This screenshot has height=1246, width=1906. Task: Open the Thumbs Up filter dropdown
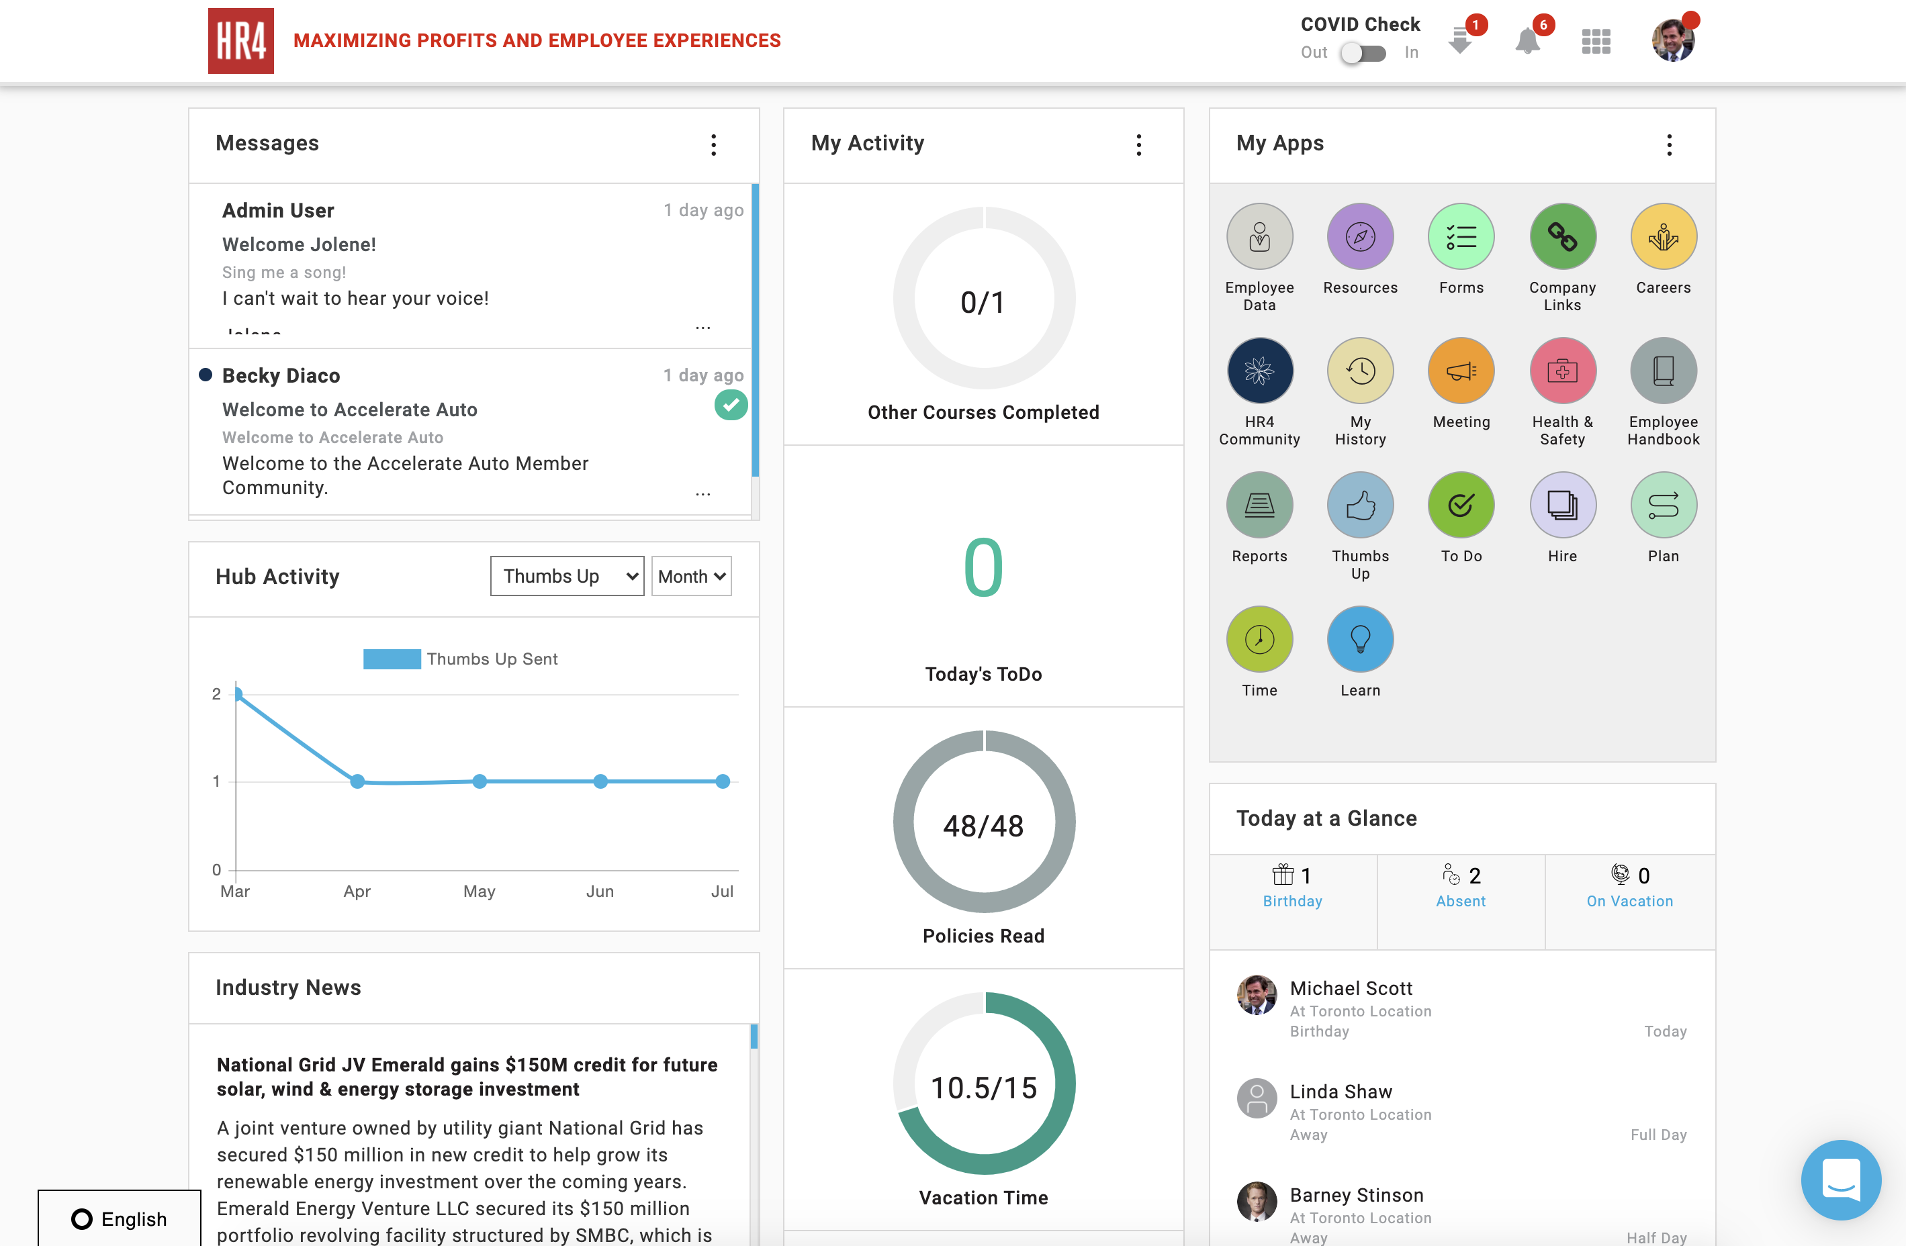point(566,576)
